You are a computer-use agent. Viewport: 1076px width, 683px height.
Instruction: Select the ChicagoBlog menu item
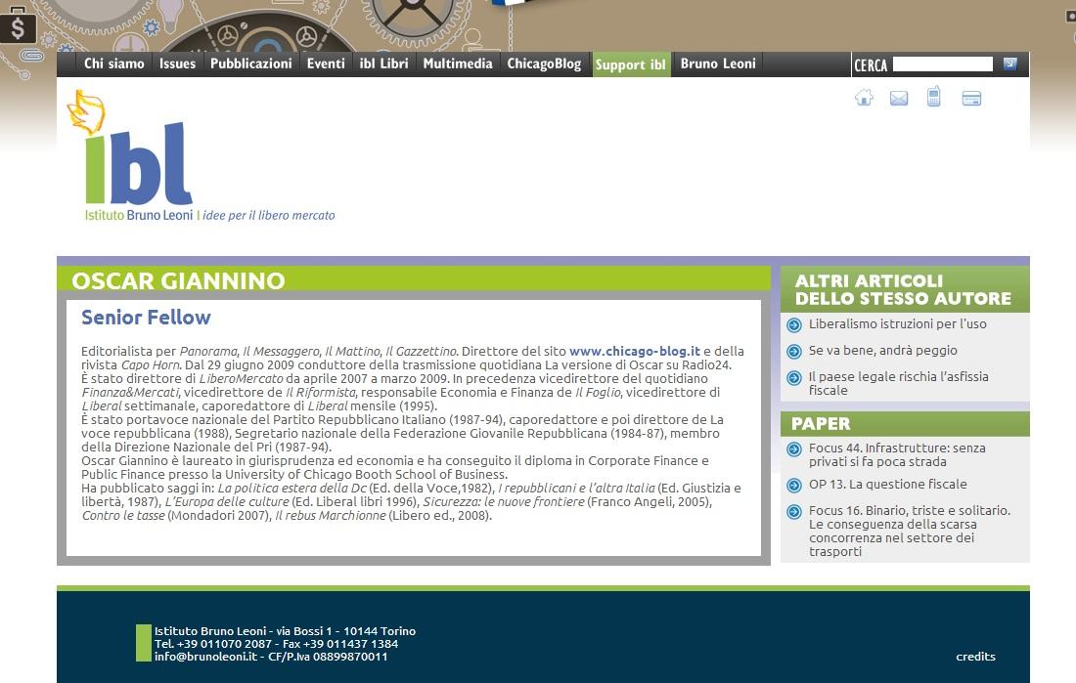(544, 64)
